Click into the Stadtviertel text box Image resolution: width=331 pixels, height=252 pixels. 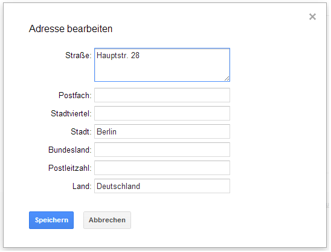coord(162,113)
